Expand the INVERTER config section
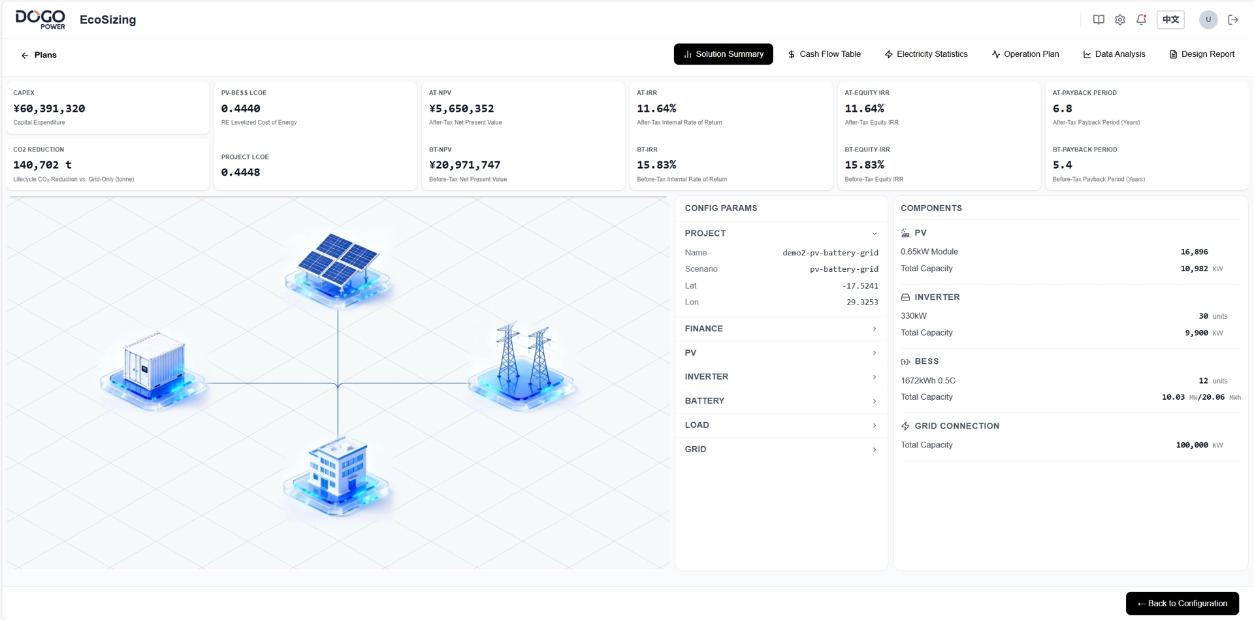The image size is (1254, 620). (781, 377)
